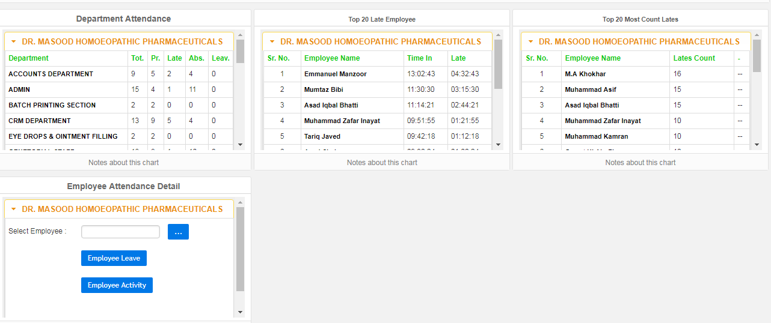Click the Employee Leave button
The image size is (771, 323).
(x=114, y=258)
